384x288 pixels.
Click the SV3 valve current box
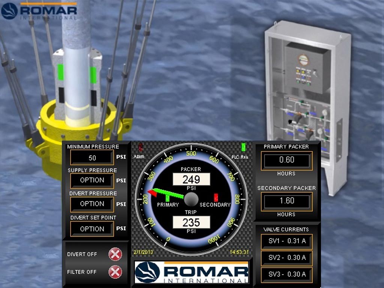[x=287, y=274]
